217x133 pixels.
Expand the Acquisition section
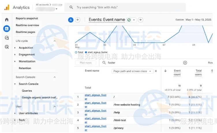15,48
